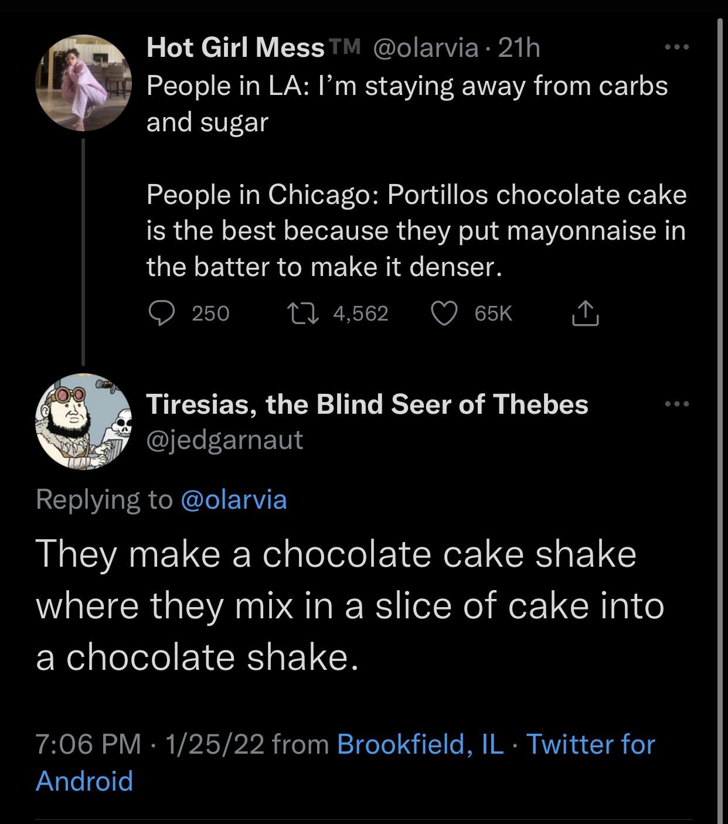The height and width of the screenshot is (824, 728).
Task: Open Tiresias cartoon avatar profile picture
Action: click(83, 421)
